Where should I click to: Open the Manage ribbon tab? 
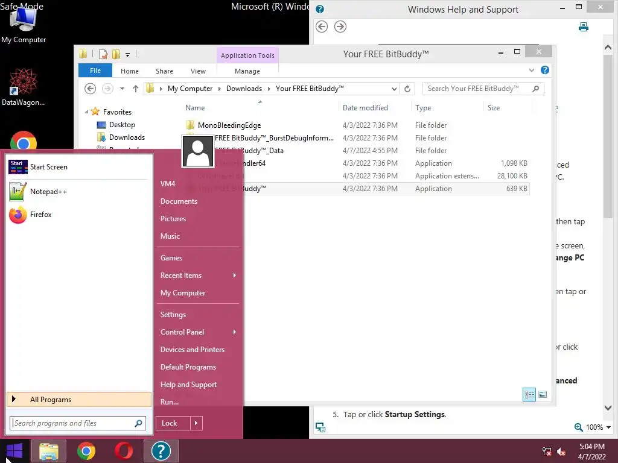point(247,71)
